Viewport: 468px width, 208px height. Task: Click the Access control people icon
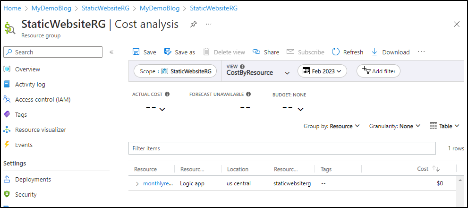click(x=7, y=100)
